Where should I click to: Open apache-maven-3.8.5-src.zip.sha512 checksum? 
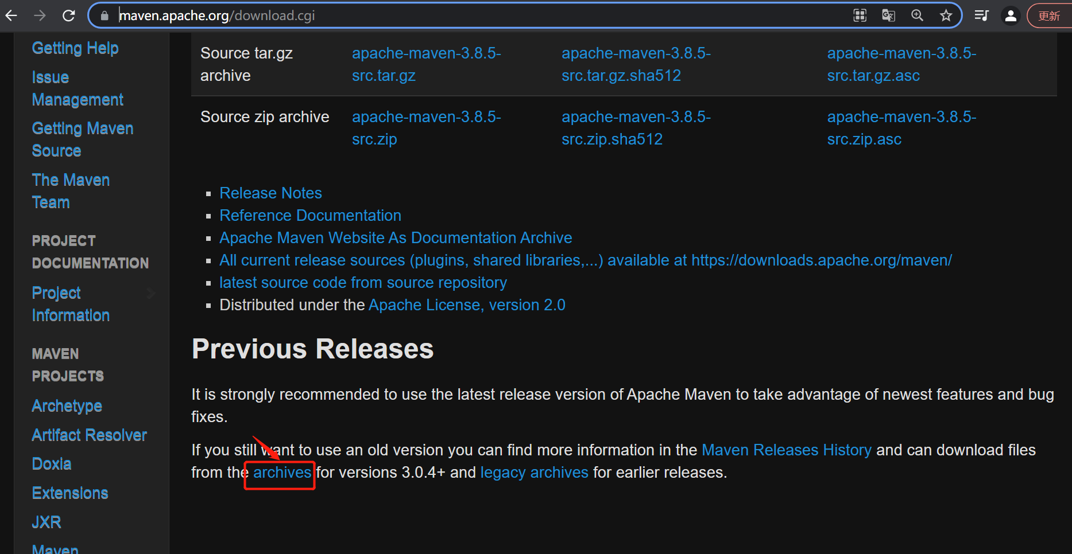click(x=636, y=128)
